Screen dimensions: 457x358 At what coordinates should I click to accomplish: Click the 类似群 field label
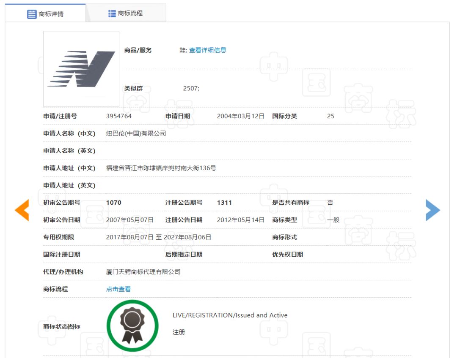point(133,88)
